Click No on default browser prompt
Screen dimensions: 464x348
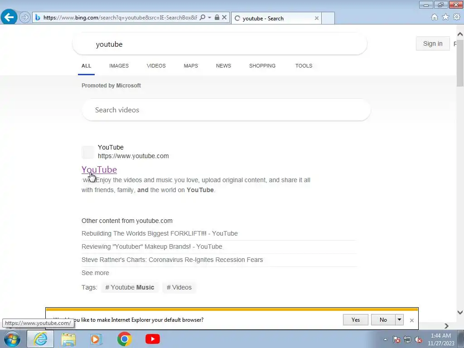pos(383,319)
